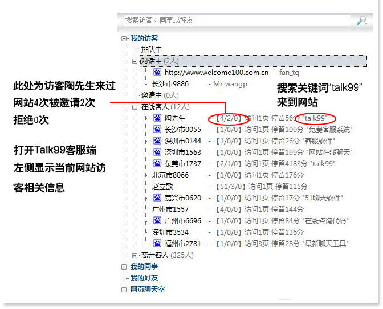
Task: Select 在线客人 (12人) row
Action: coord(165,107)
